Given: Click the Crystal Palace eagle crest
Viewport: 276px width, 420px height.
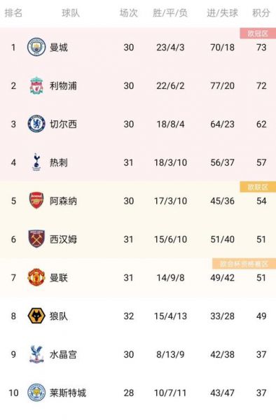Looking at the screenshot, I should (x=36, y=354).
